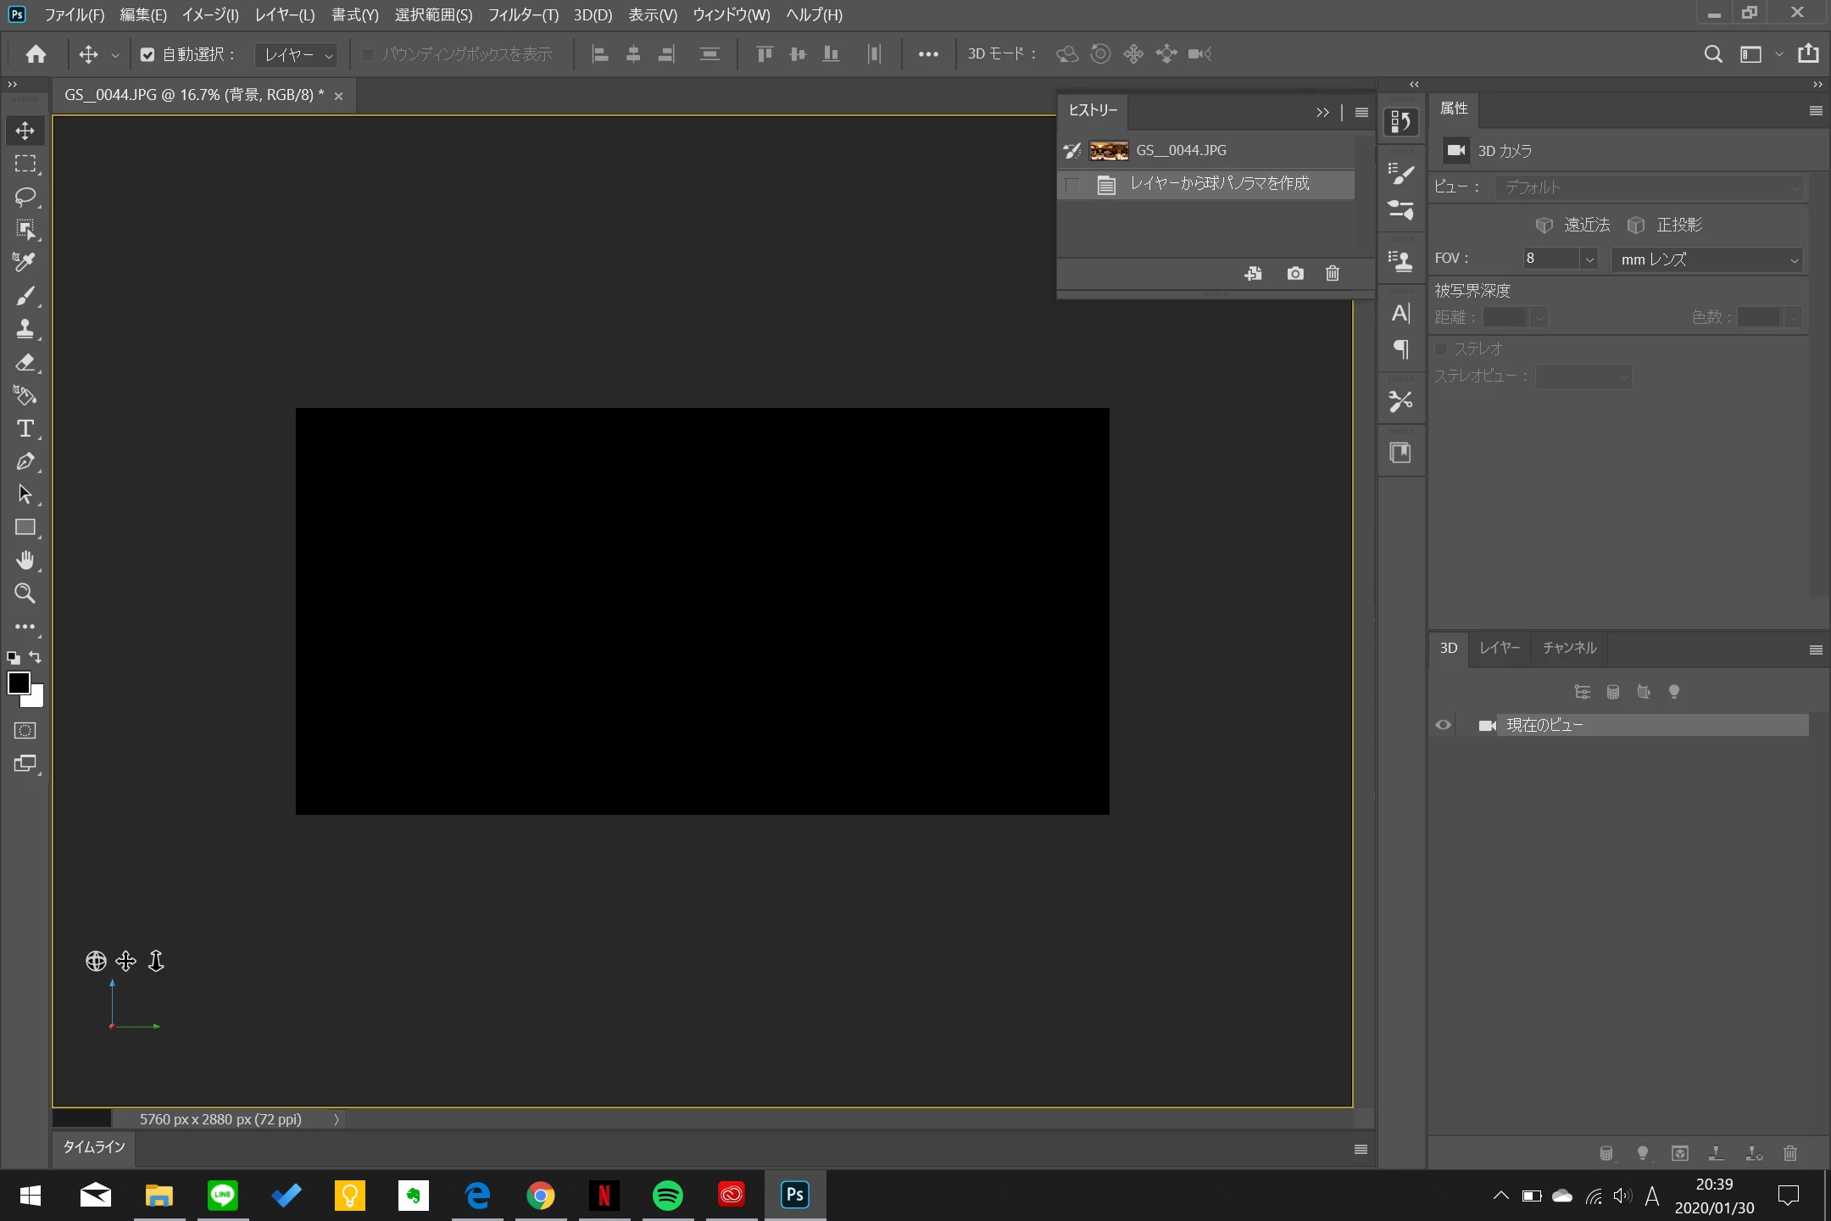Toggle the auto-select (自動選択) checkbox
1831x1221 pixels.
(147, 54)
